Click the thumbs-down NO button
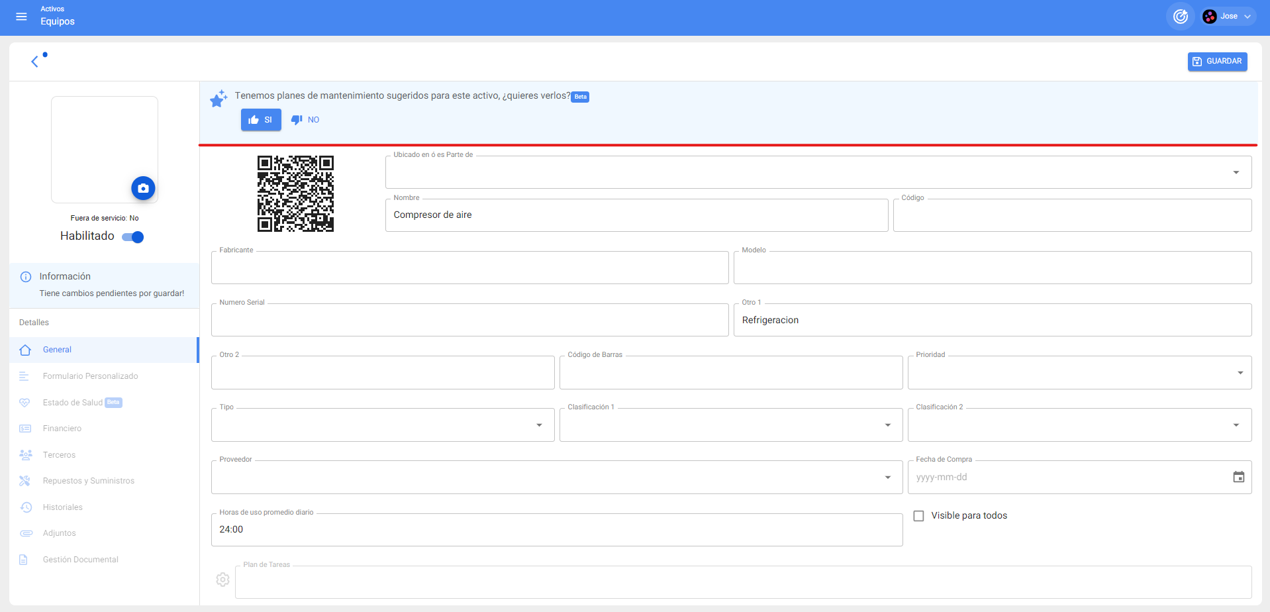The width and height of the screenshot is (1270, 612). coord(305,120)
